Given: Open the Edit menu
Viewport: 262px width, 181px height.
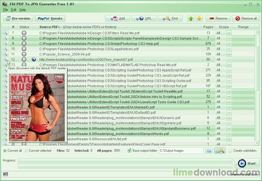Looking at the screenshot, I should [13, 10].
